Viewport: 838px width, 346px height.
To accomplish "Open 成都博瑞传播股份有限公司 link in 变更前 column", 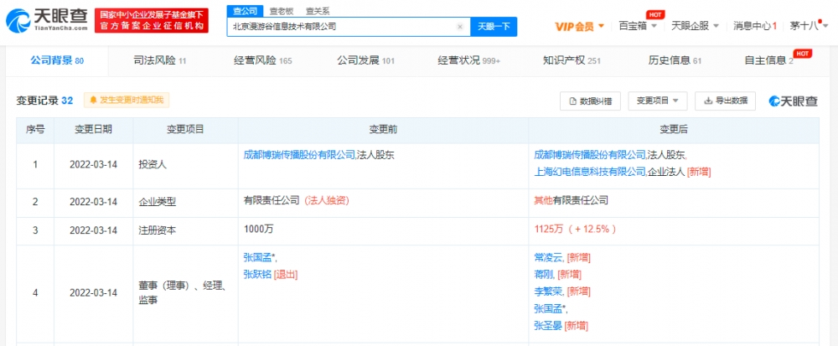I will tap(299, 155).
